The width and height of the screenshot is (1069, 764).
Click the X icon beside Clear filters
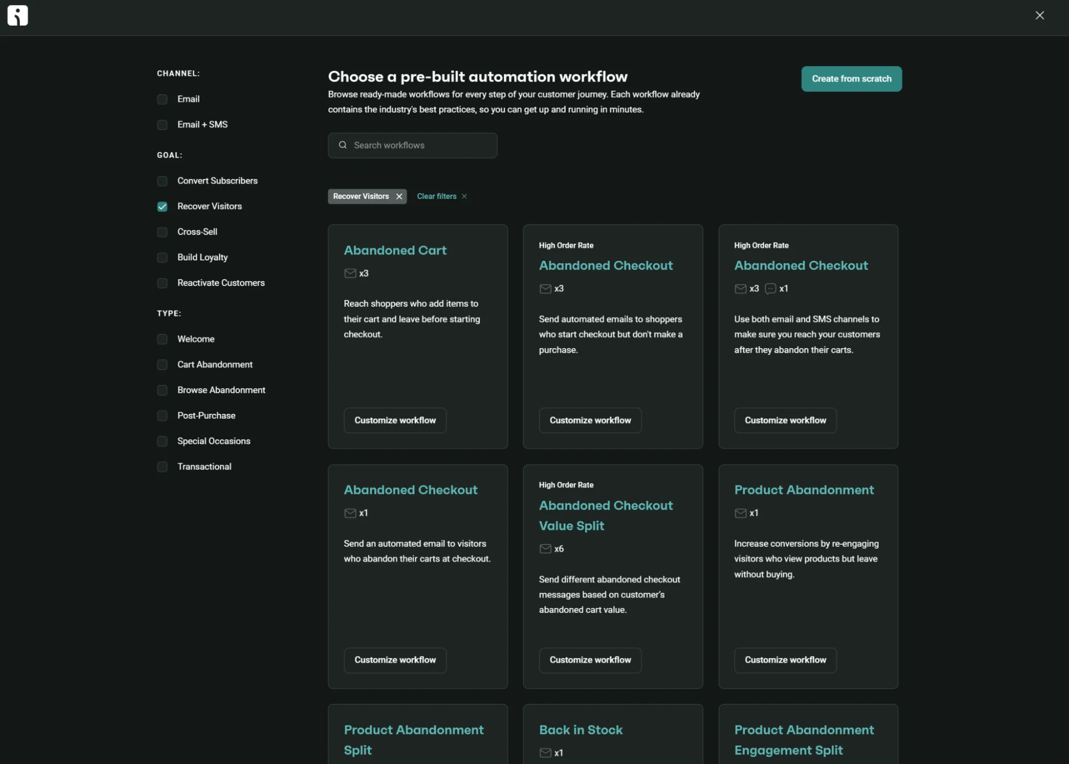point(464,196)
